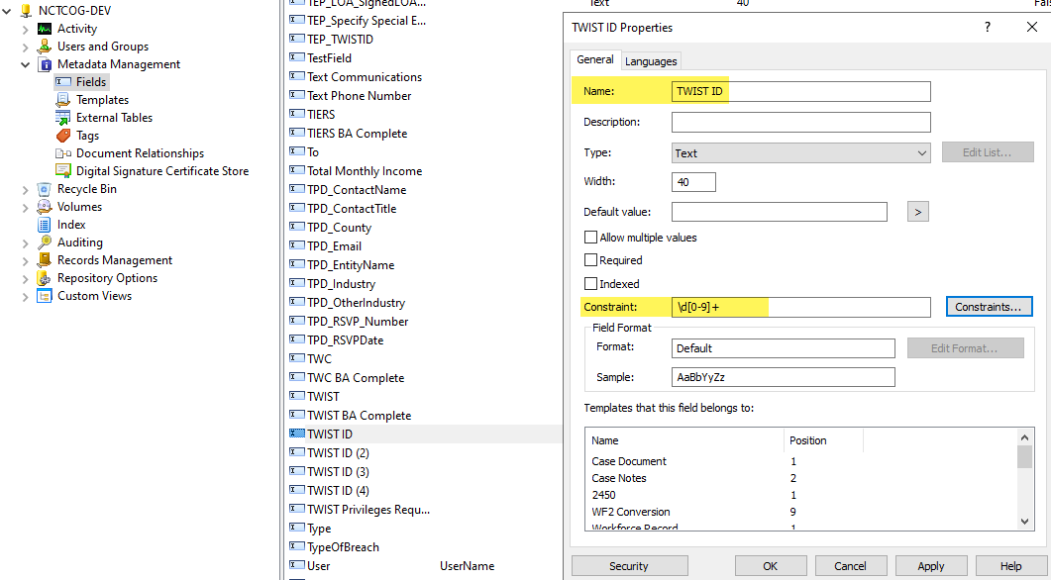Click the Templates icon
This screenshot has width=1051, height=580.
pyautogui.click(x=63, y=100)
